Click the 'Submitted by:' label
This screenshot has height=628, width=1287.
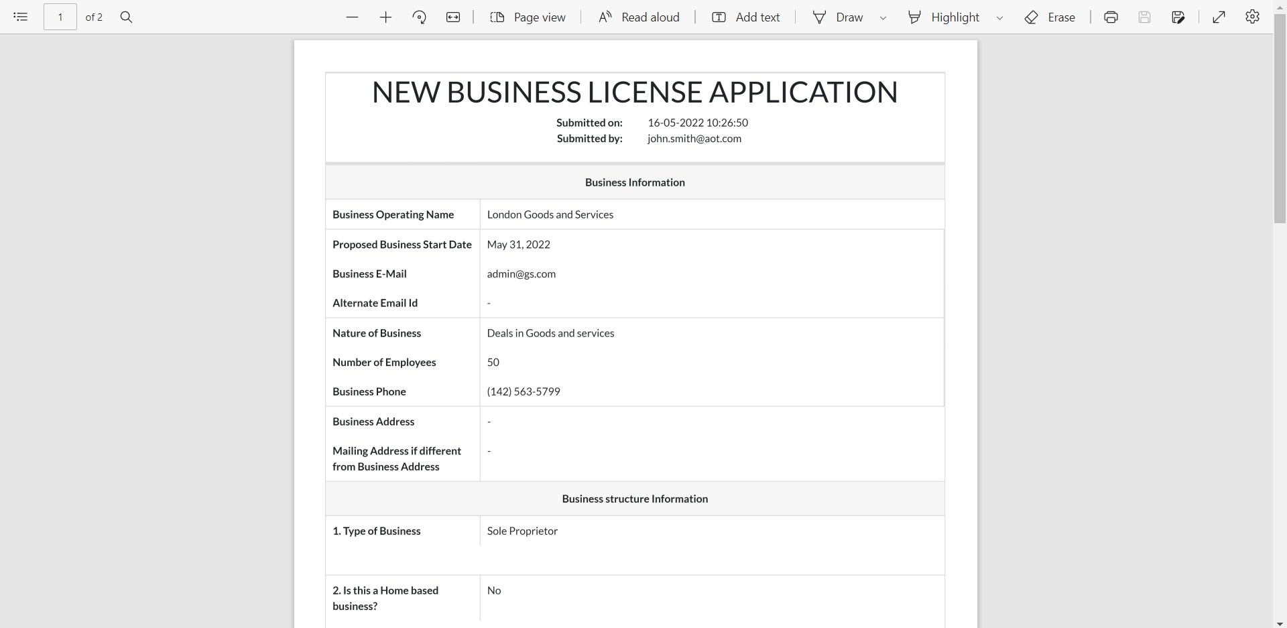click(590, 139)
